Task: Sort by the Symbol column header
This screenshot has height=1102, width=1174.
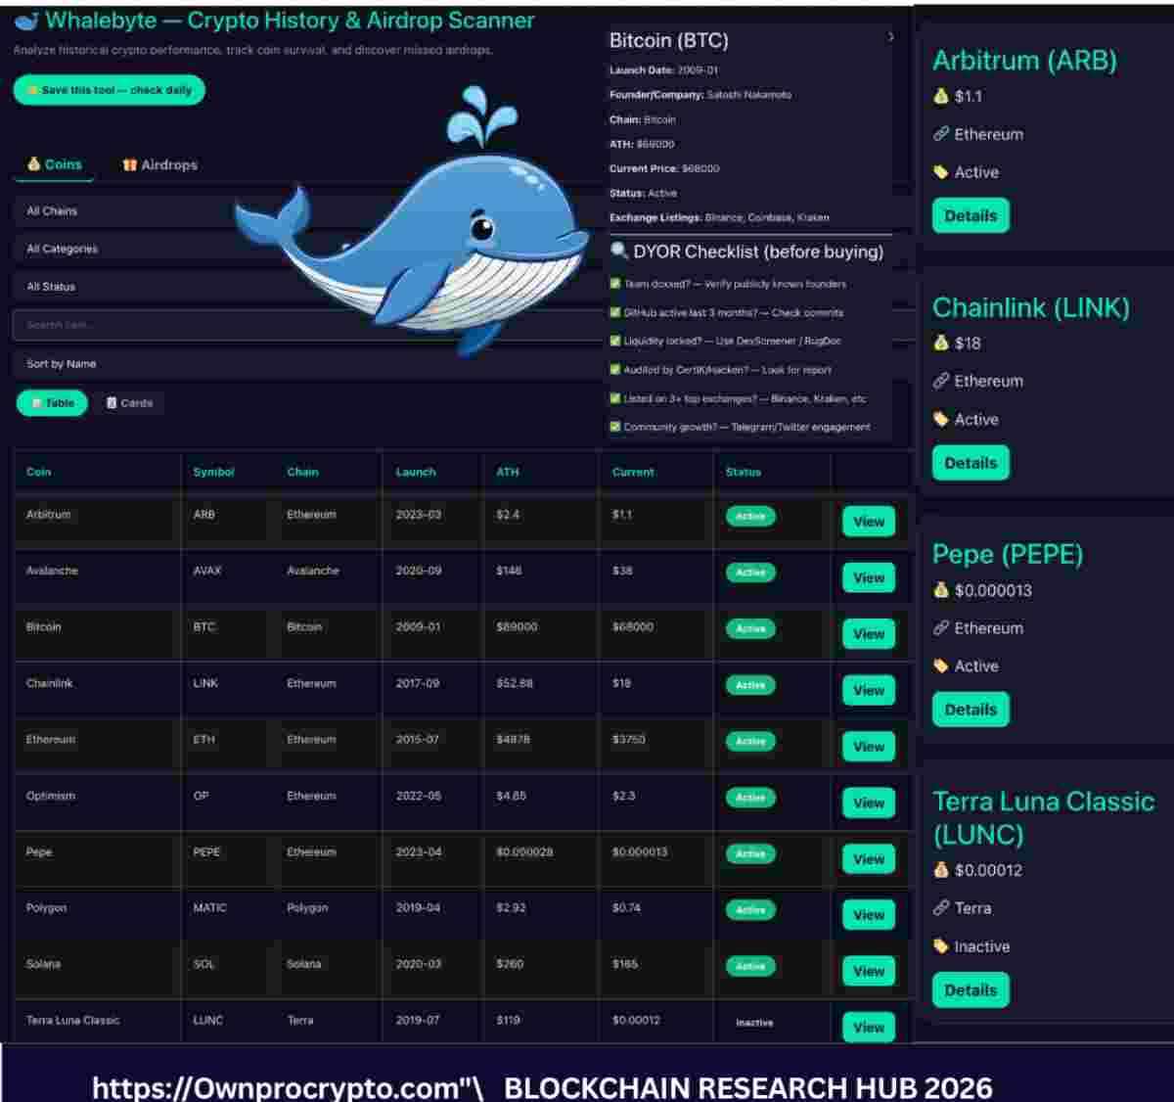Action: tap(213, 472)
